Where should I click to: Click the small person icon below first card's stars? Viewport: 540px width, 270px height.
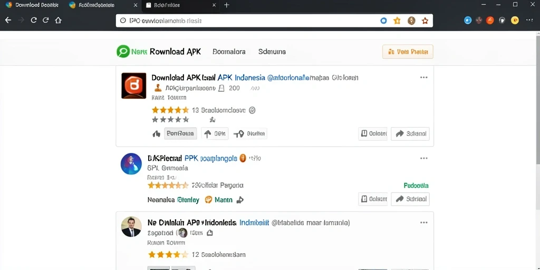(213, 120)
